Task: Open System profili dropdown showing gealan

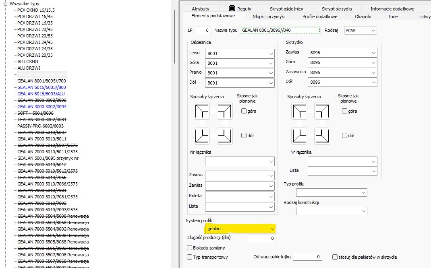Action: pos(240,229)
